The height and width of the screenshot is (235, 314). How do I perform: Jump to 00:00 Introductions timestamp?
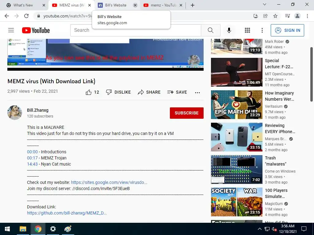pyautogui.click(x=32, y=152)
